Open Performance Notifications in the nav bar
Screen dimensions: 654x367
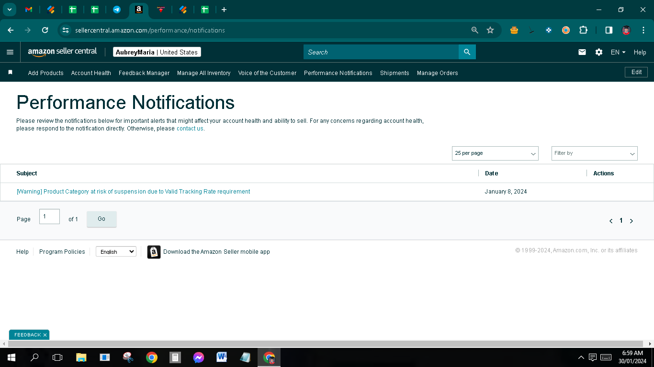338,73
